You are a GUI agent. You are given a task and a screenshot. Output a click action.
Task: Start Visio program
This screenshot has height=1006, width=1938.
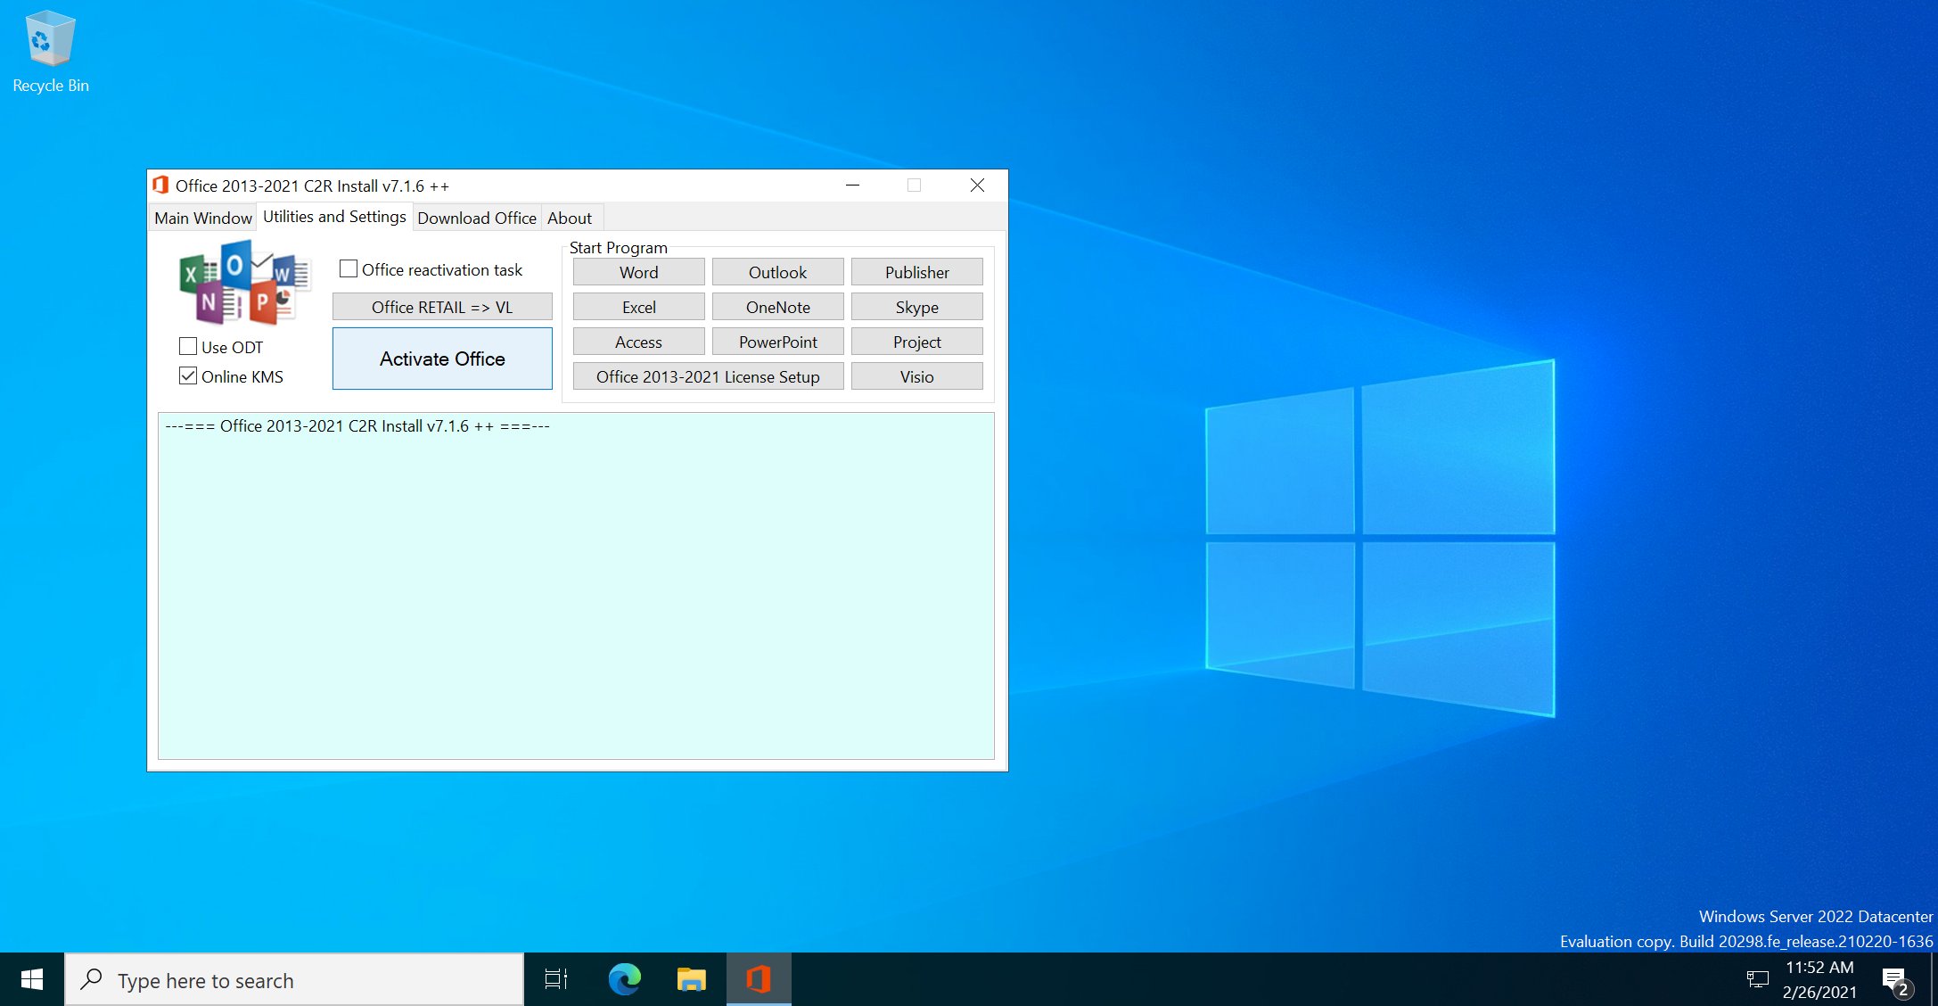pyautogui.click(x=917, y=376)
